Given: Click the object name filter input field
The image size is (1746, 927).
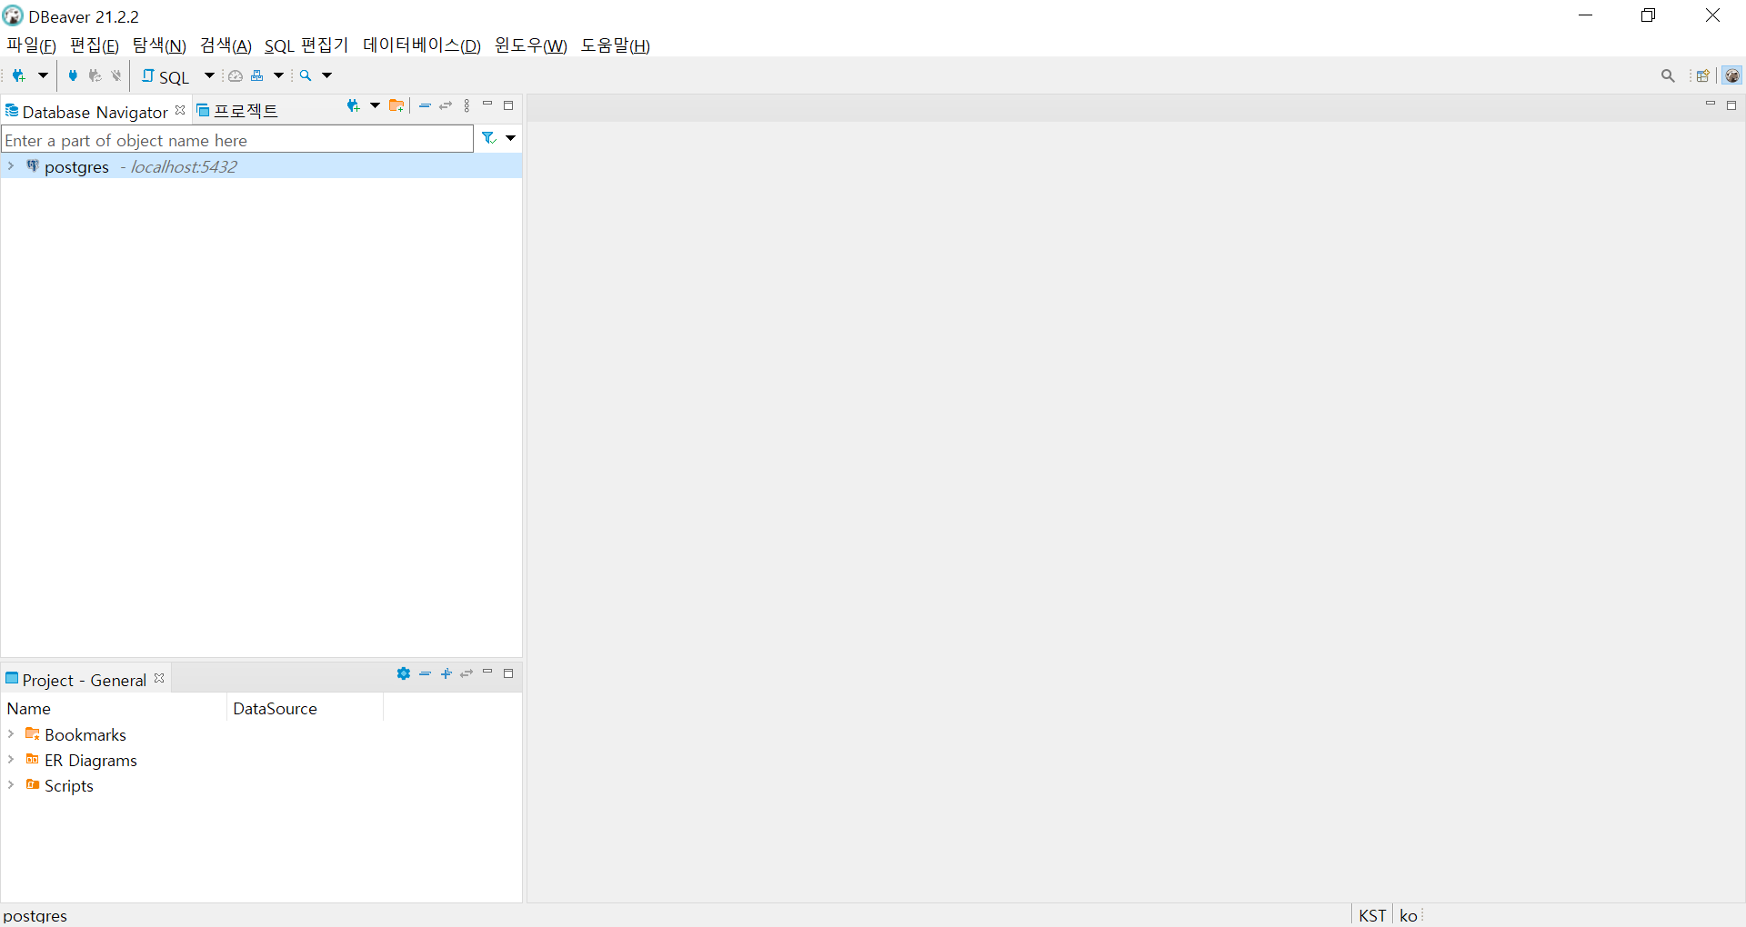Looking at the screenshot, I should tap(237, 139).
